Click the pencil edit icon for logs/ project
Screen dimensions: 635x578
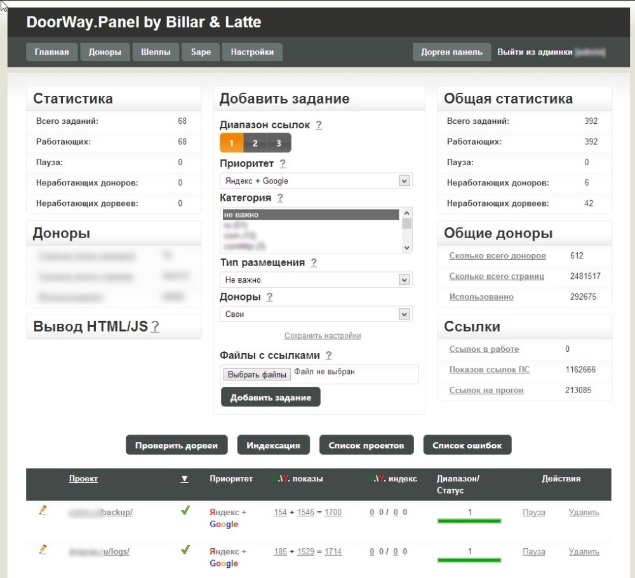(x=43, y=549)
